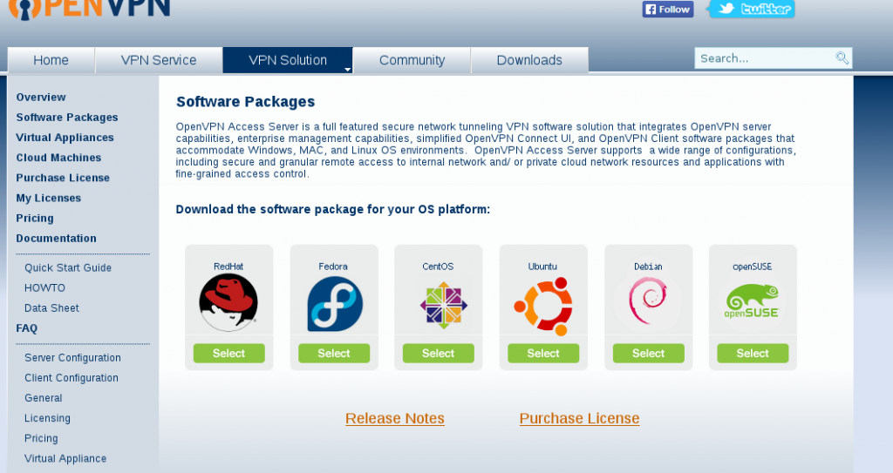Click Select under Ubuntu

[x=543, y=354]
